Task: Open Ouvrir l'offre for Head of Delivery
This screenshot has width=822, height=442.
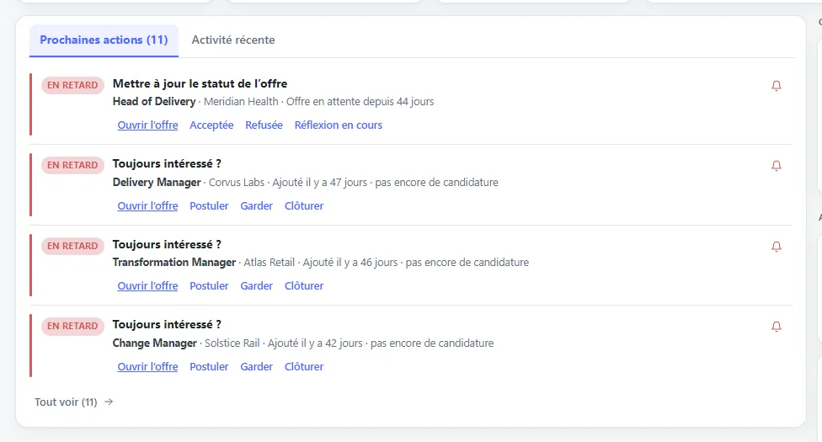Action: pos(148,125)
